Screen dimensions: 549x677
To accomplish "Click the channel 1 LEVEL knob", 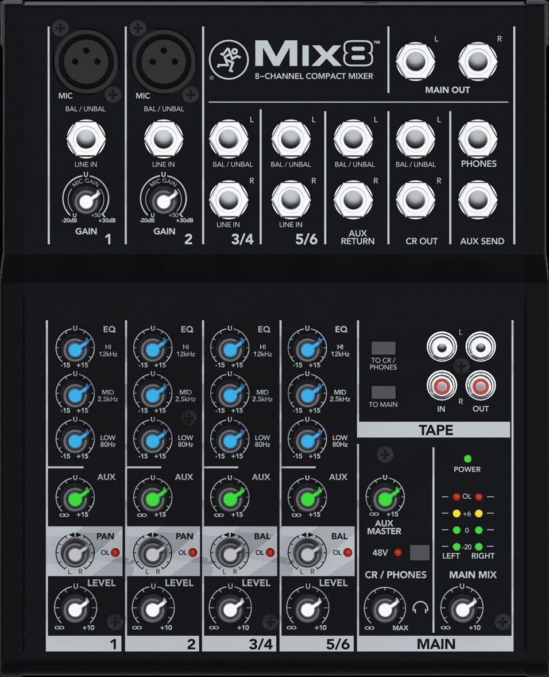I will point(75,609).
